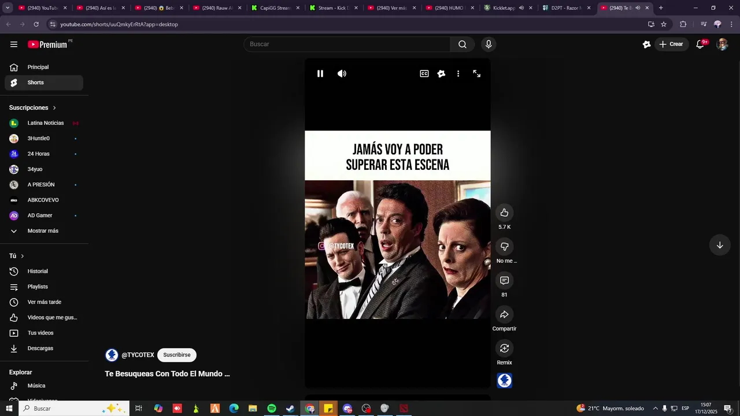Click the address bar URL
Viewport: 740px width, 416px height.
[x=119, y=24]
